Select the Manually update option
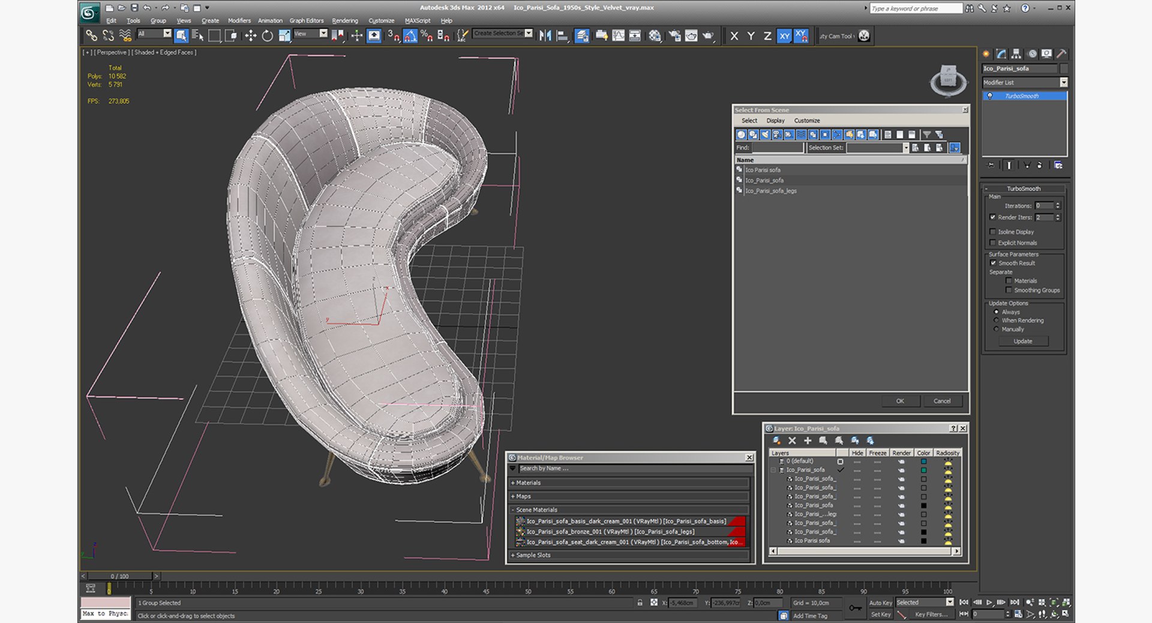The image size is (1152, 623). (x=997, y=330)
